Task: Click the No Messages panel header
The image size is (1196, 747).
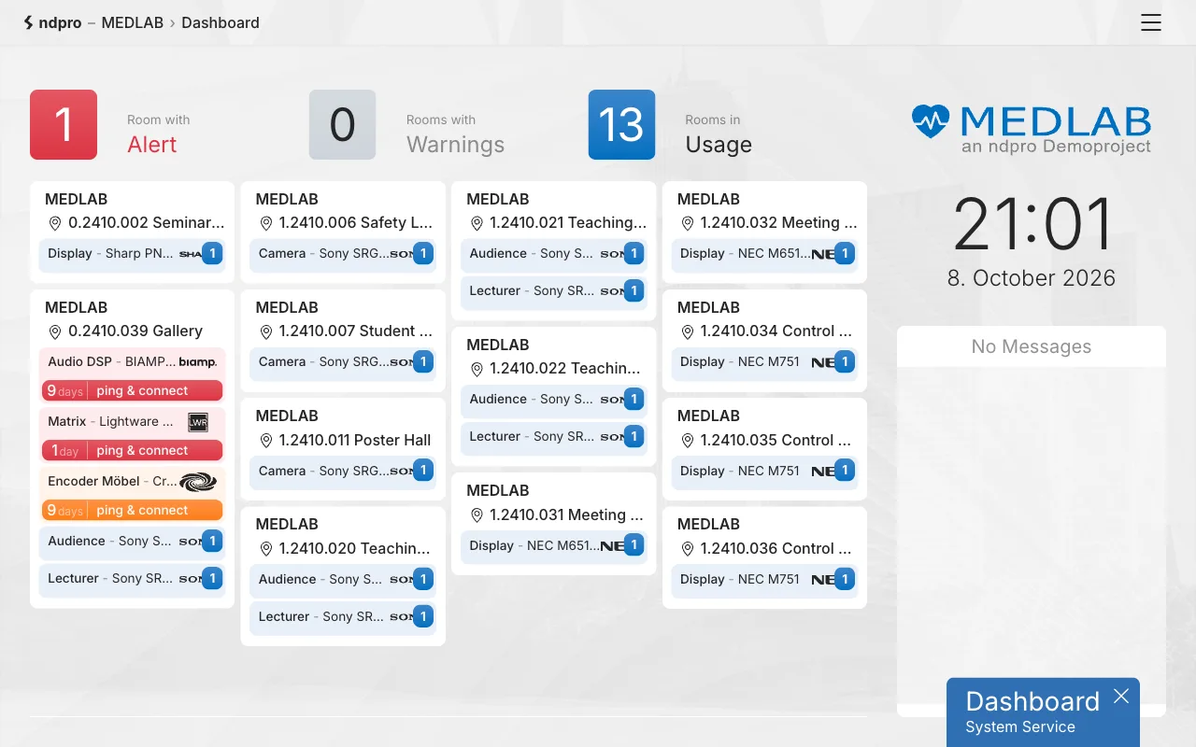Action: pos(1032,347)
